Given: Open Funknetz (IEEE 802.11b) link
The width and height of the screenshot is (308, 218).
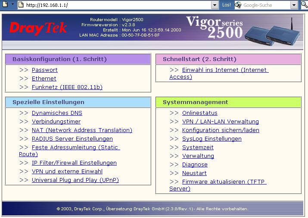Looking at the screenshot, I should [x=67, y=87].
